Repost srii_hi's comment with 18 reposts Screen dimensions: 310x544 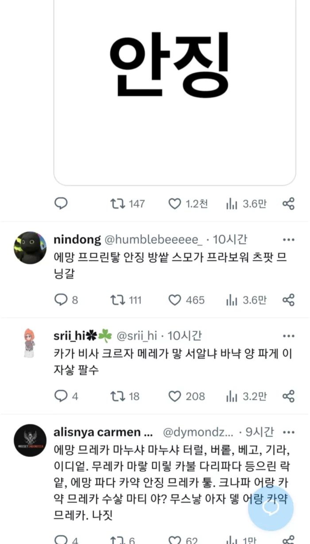pyautogui.click(x=117, y=396)
